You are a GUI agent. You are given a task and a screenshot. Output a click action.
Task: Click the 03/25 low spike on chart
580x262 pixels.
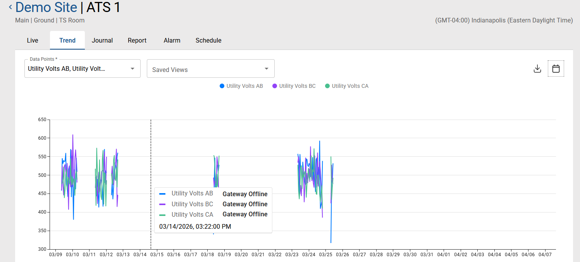coord(331,242)
